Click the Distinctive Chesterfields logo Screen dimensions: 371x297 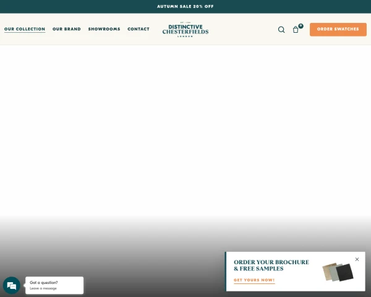[x=185, y=30]
